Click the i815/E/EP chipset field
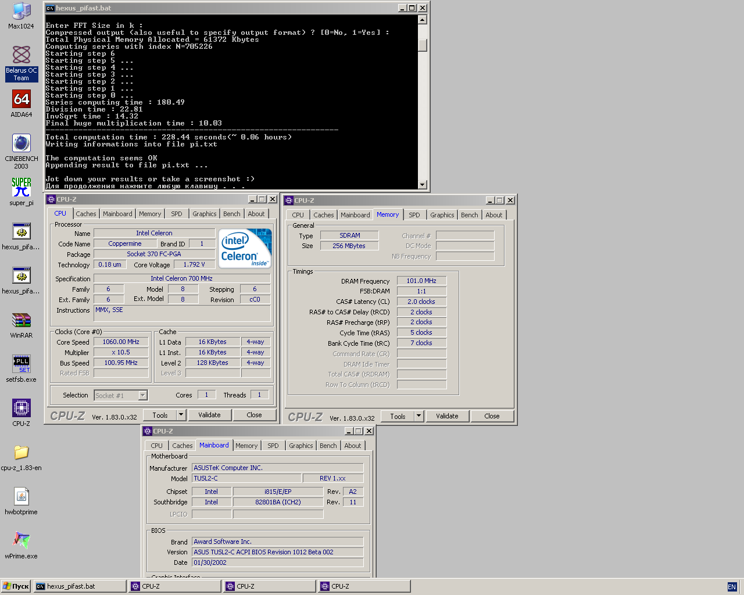This screenshot has height=595, width=744. 278,492
